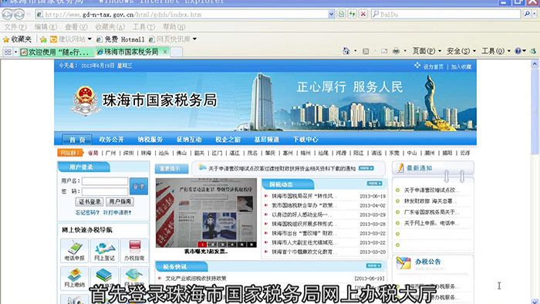Click the 国税动态 section more button

pos(374,184)
